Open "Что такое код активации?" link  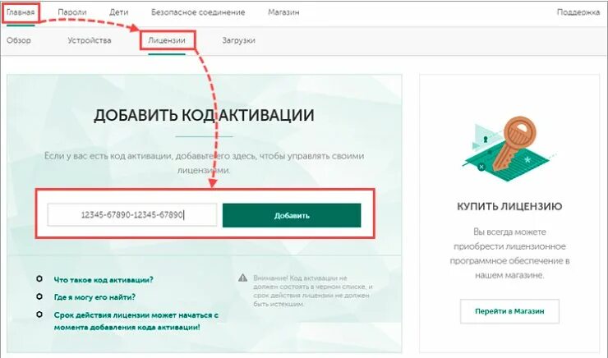(x=104, y=280)
